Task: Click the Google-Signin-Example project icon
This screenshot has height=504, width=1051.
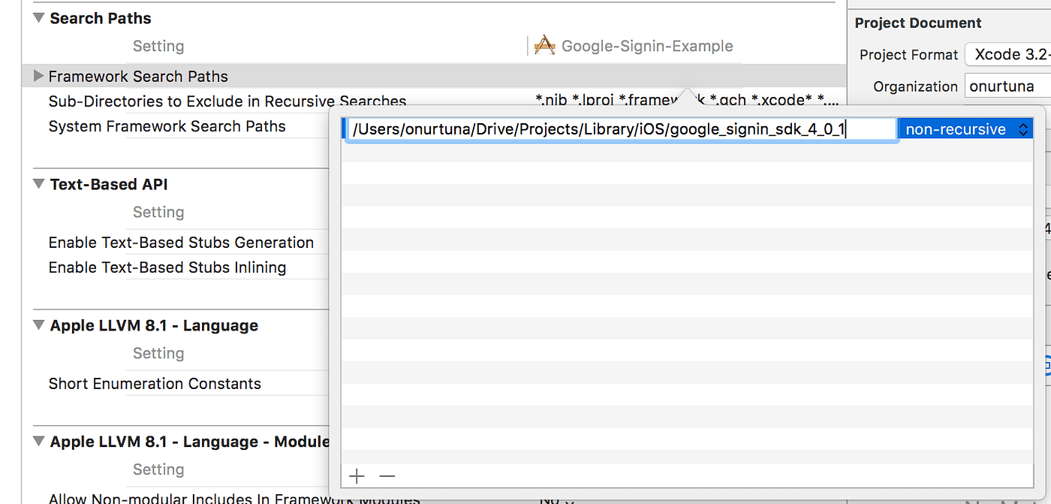Action: pyautogui.click(x=544, y=46)
